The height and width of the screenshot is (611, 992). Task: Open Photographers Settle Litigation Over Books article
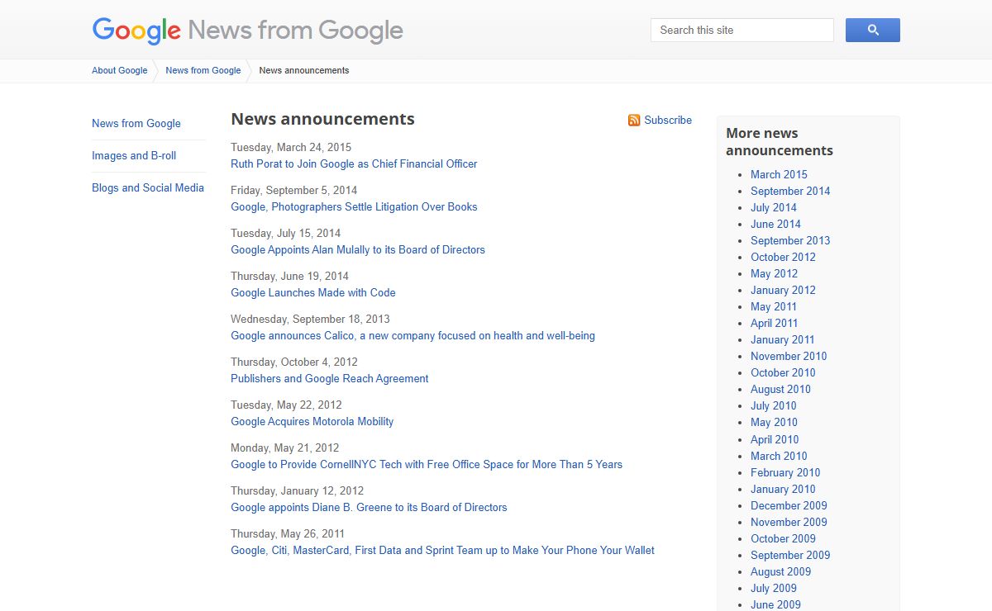pyautogui.click(x=354, y=206)
